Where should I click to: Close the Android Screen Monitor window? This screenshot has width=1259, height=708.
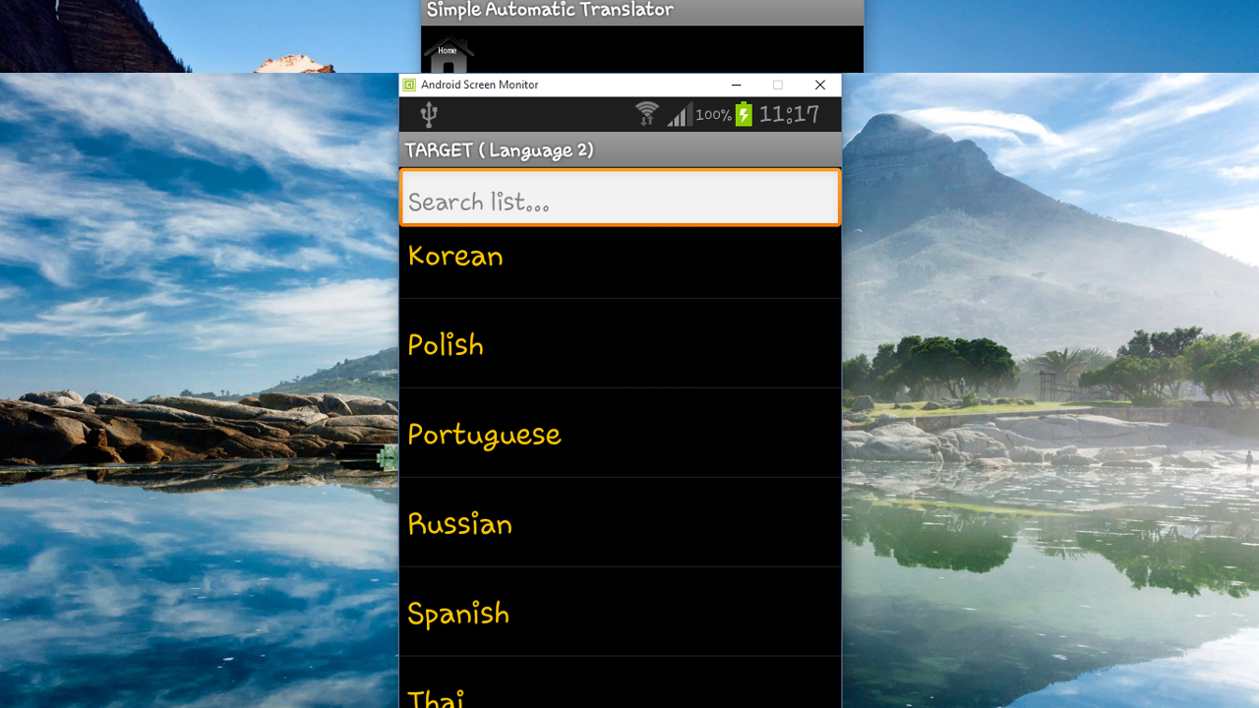coord(820,85)
